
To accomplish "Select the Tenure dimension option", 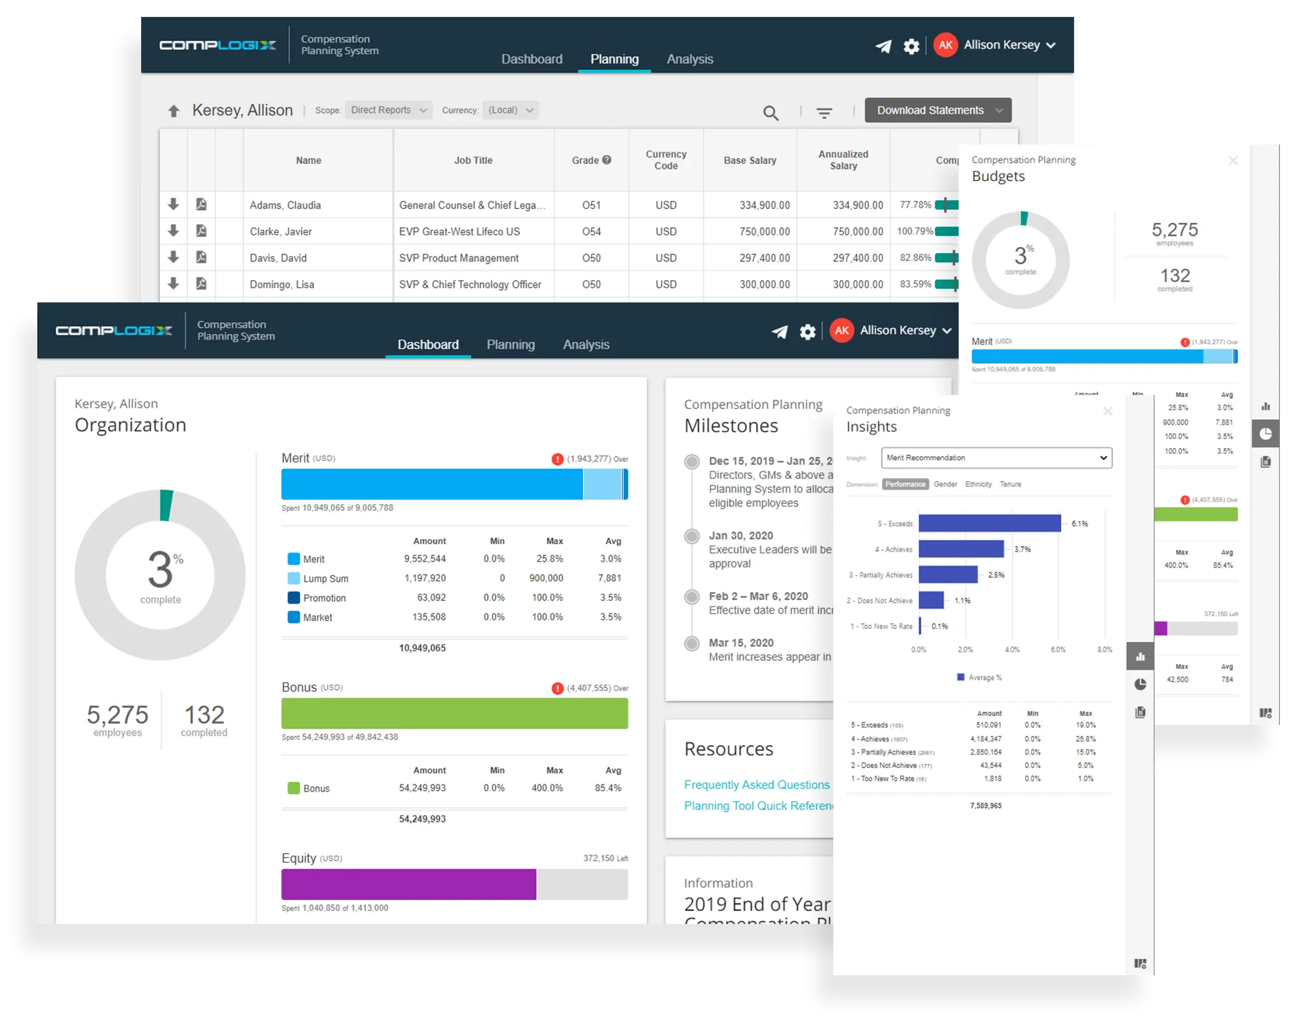I will [x=1010, y=484].
